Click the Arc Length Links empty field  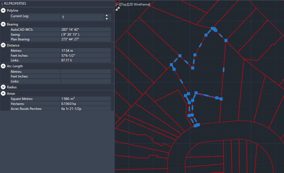86,81
